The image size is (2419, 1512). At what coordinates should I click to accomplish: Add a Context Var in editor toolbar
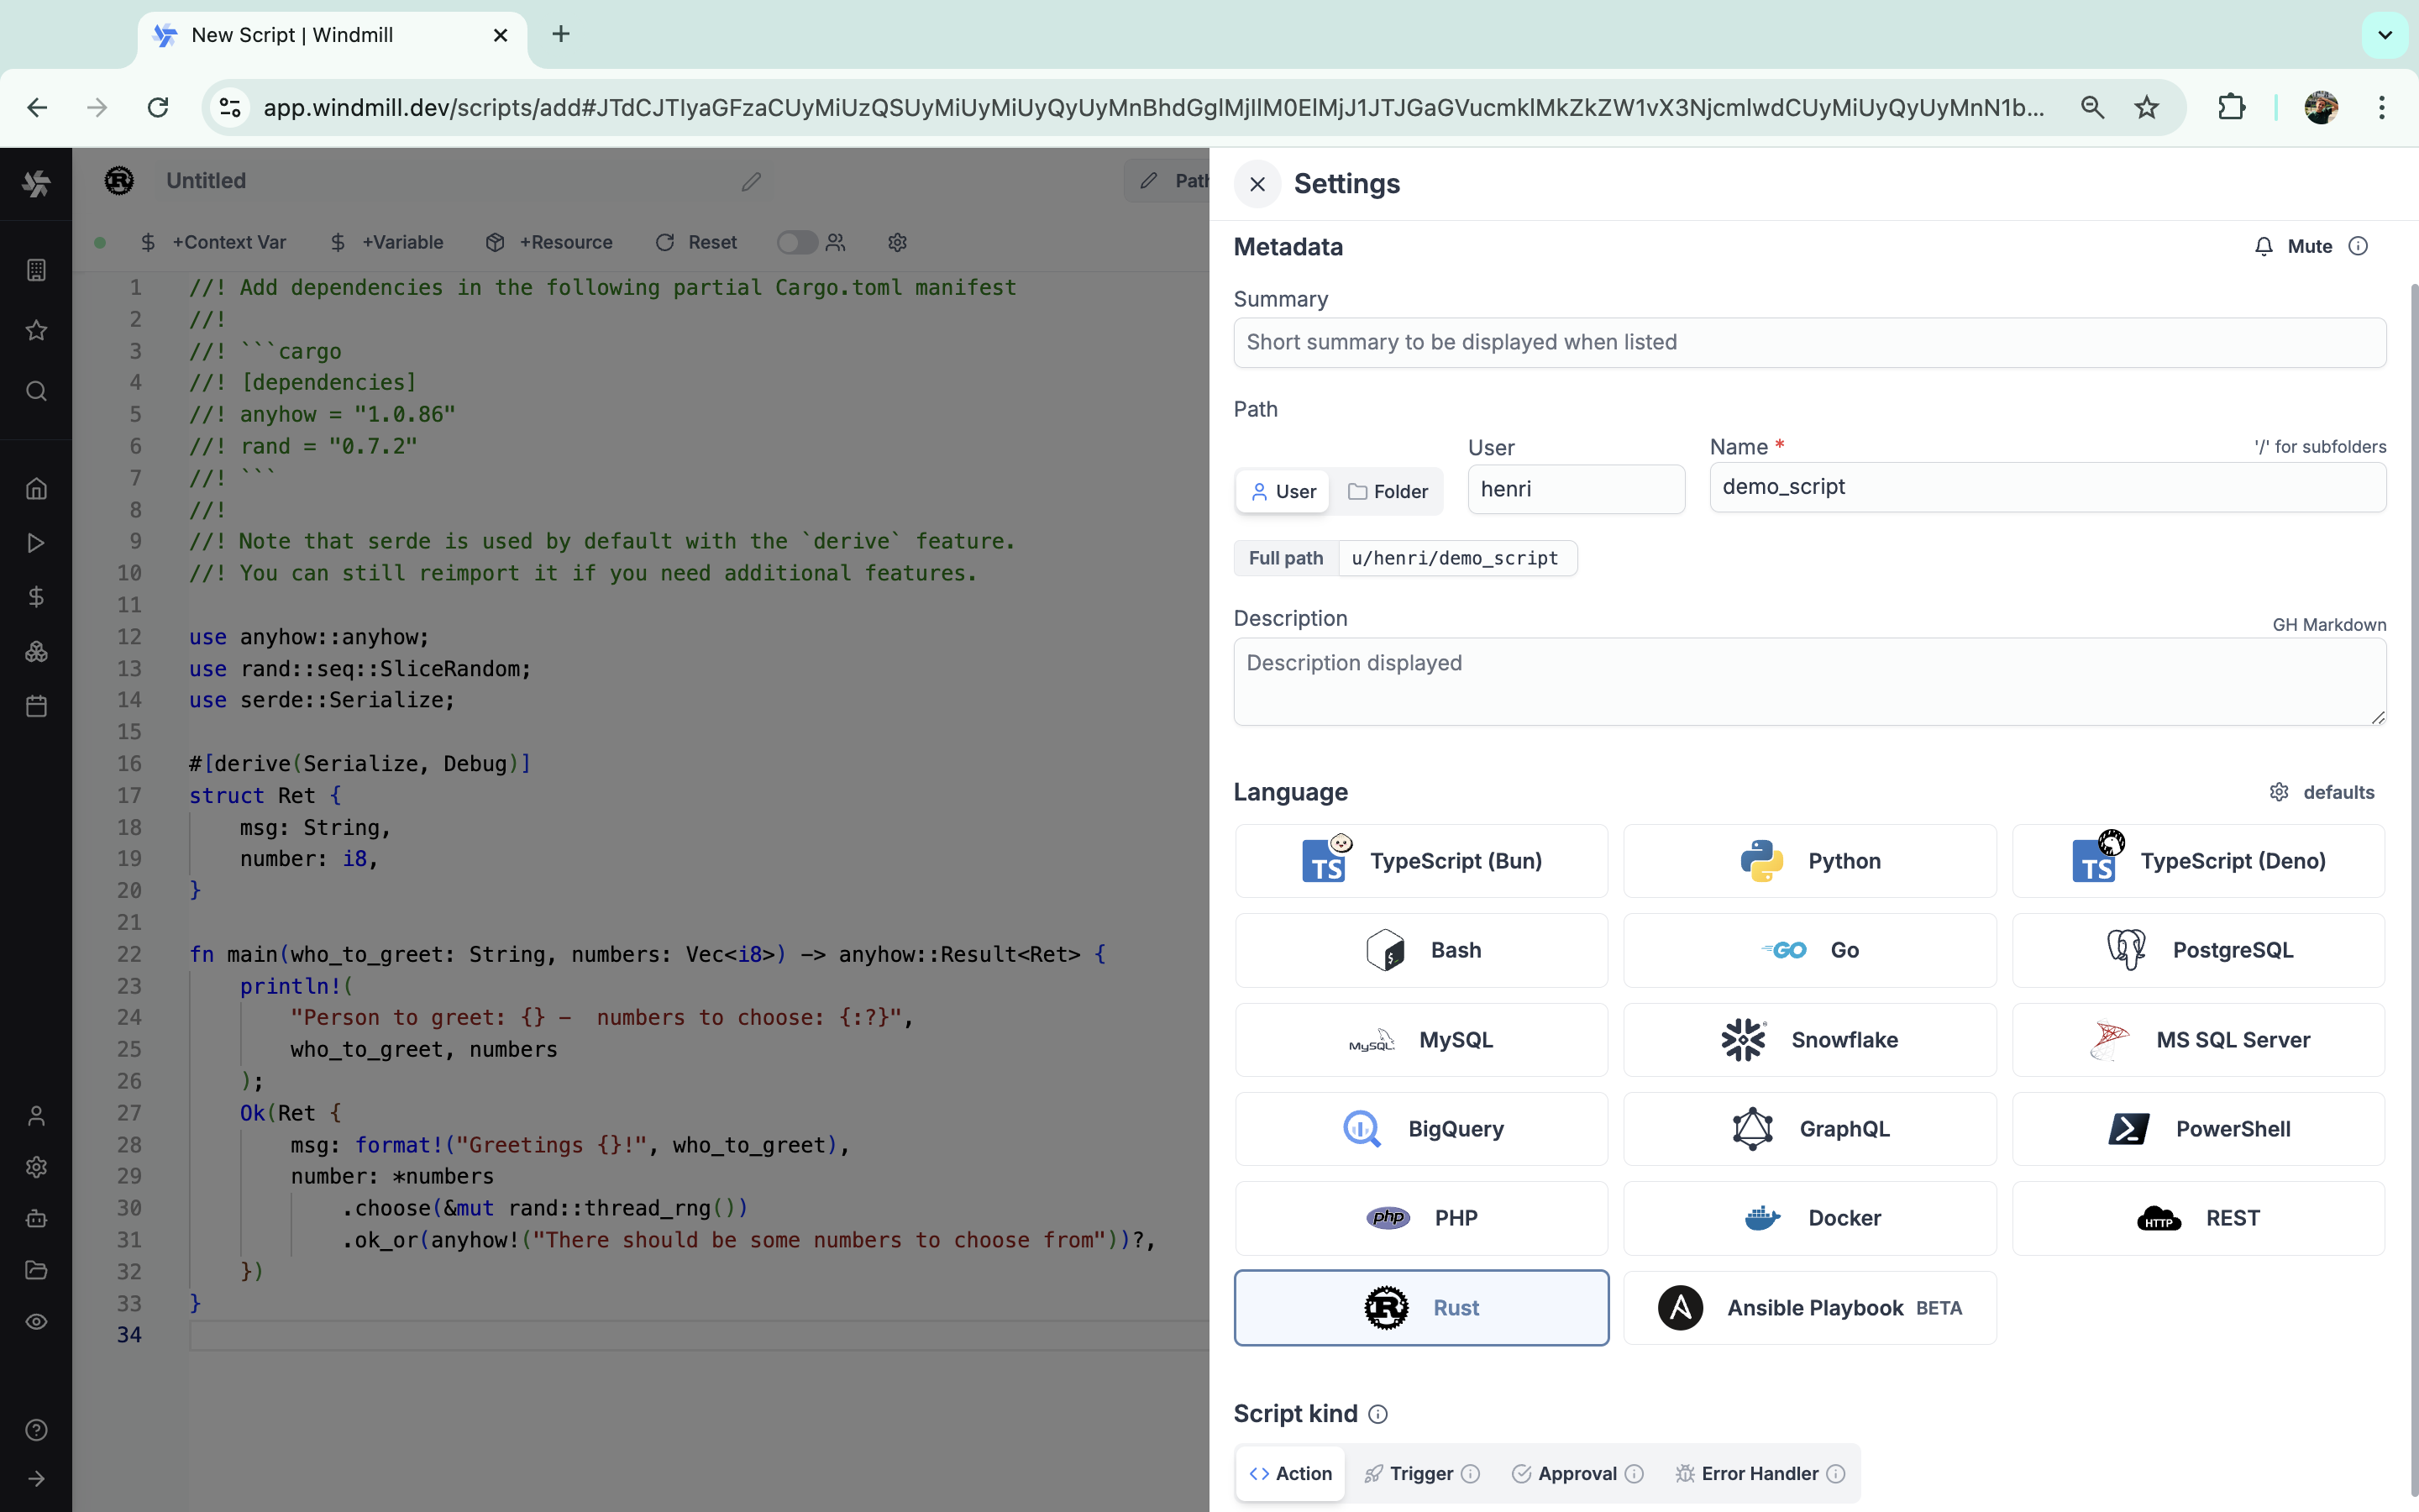click(x=214, y=242)
